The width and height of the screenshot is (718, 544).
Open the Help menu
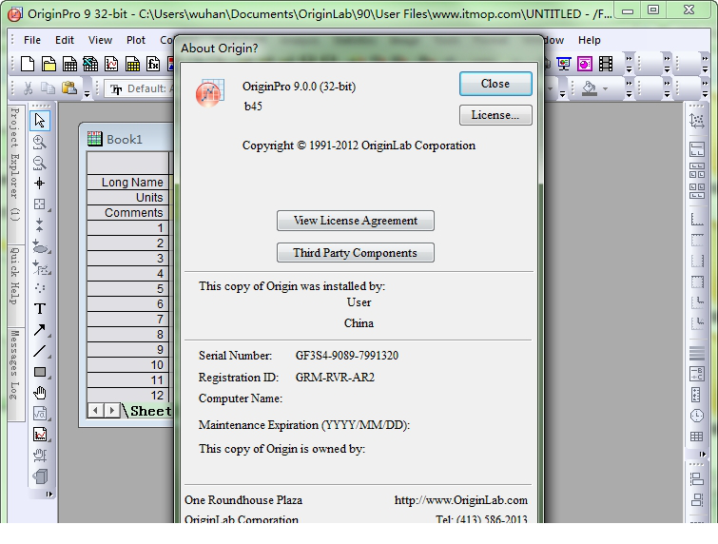point(589,40)
